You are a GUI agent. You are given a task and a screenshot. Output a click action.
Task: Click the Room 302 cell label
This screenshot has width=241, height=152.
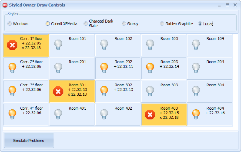(x=123, y=85)
